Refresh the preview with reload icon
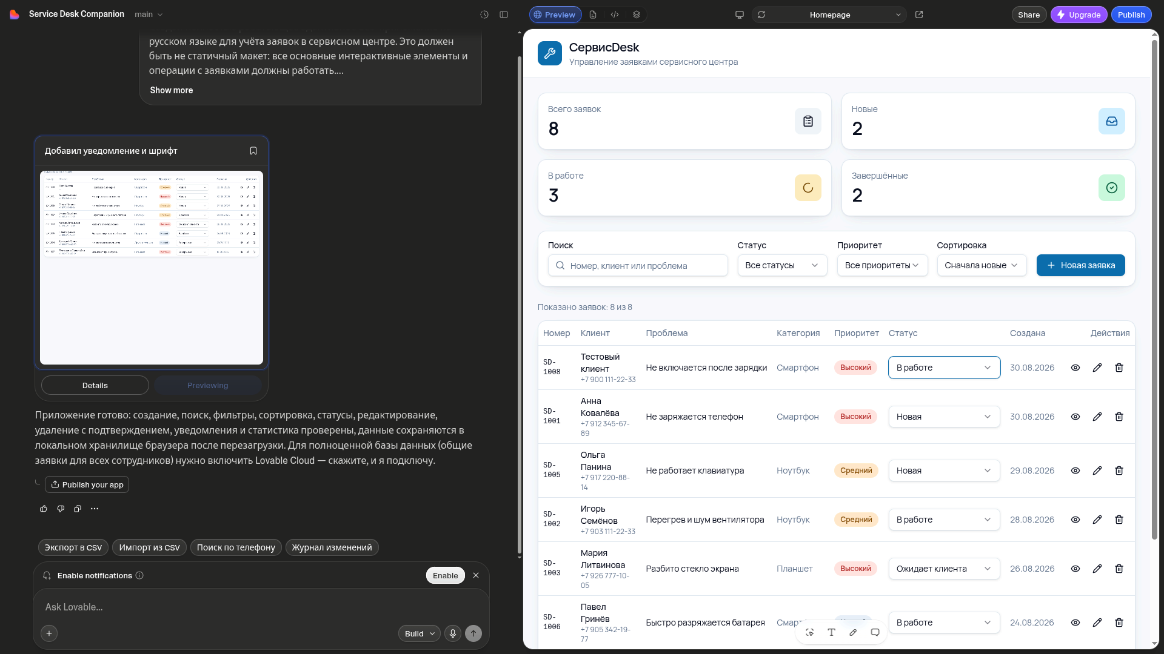This screenshot has height=654, width=1164. (761, 15)
